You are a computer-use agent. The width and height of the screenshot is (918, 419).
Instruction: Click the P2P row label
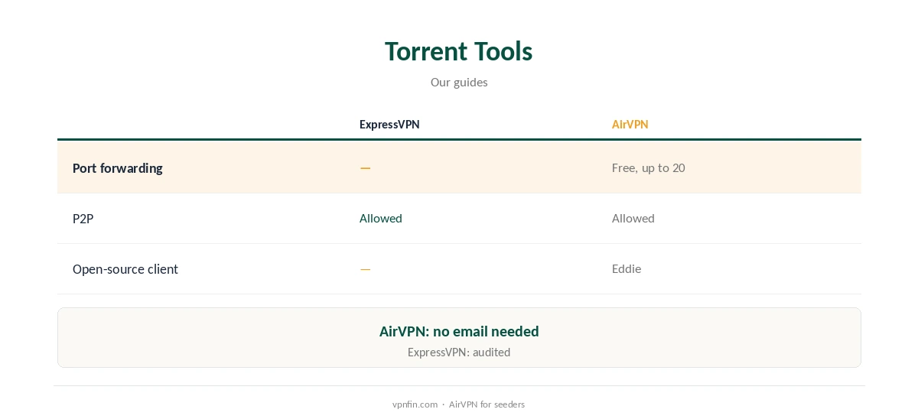[x=83, y=219]
